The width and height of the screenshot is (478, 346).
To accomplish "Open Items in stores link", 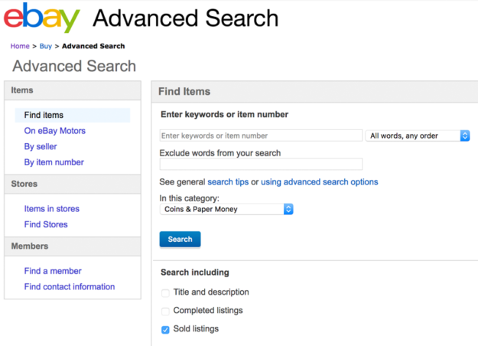I will 52,209.
